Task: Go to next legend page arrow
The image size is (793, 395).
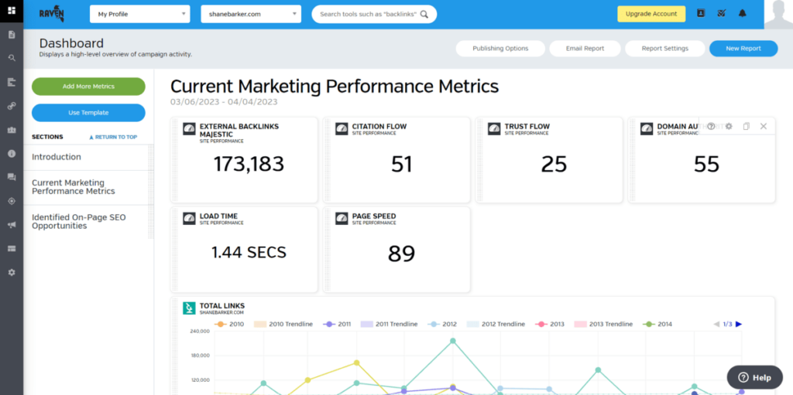Action: click(x=739, y=325)
